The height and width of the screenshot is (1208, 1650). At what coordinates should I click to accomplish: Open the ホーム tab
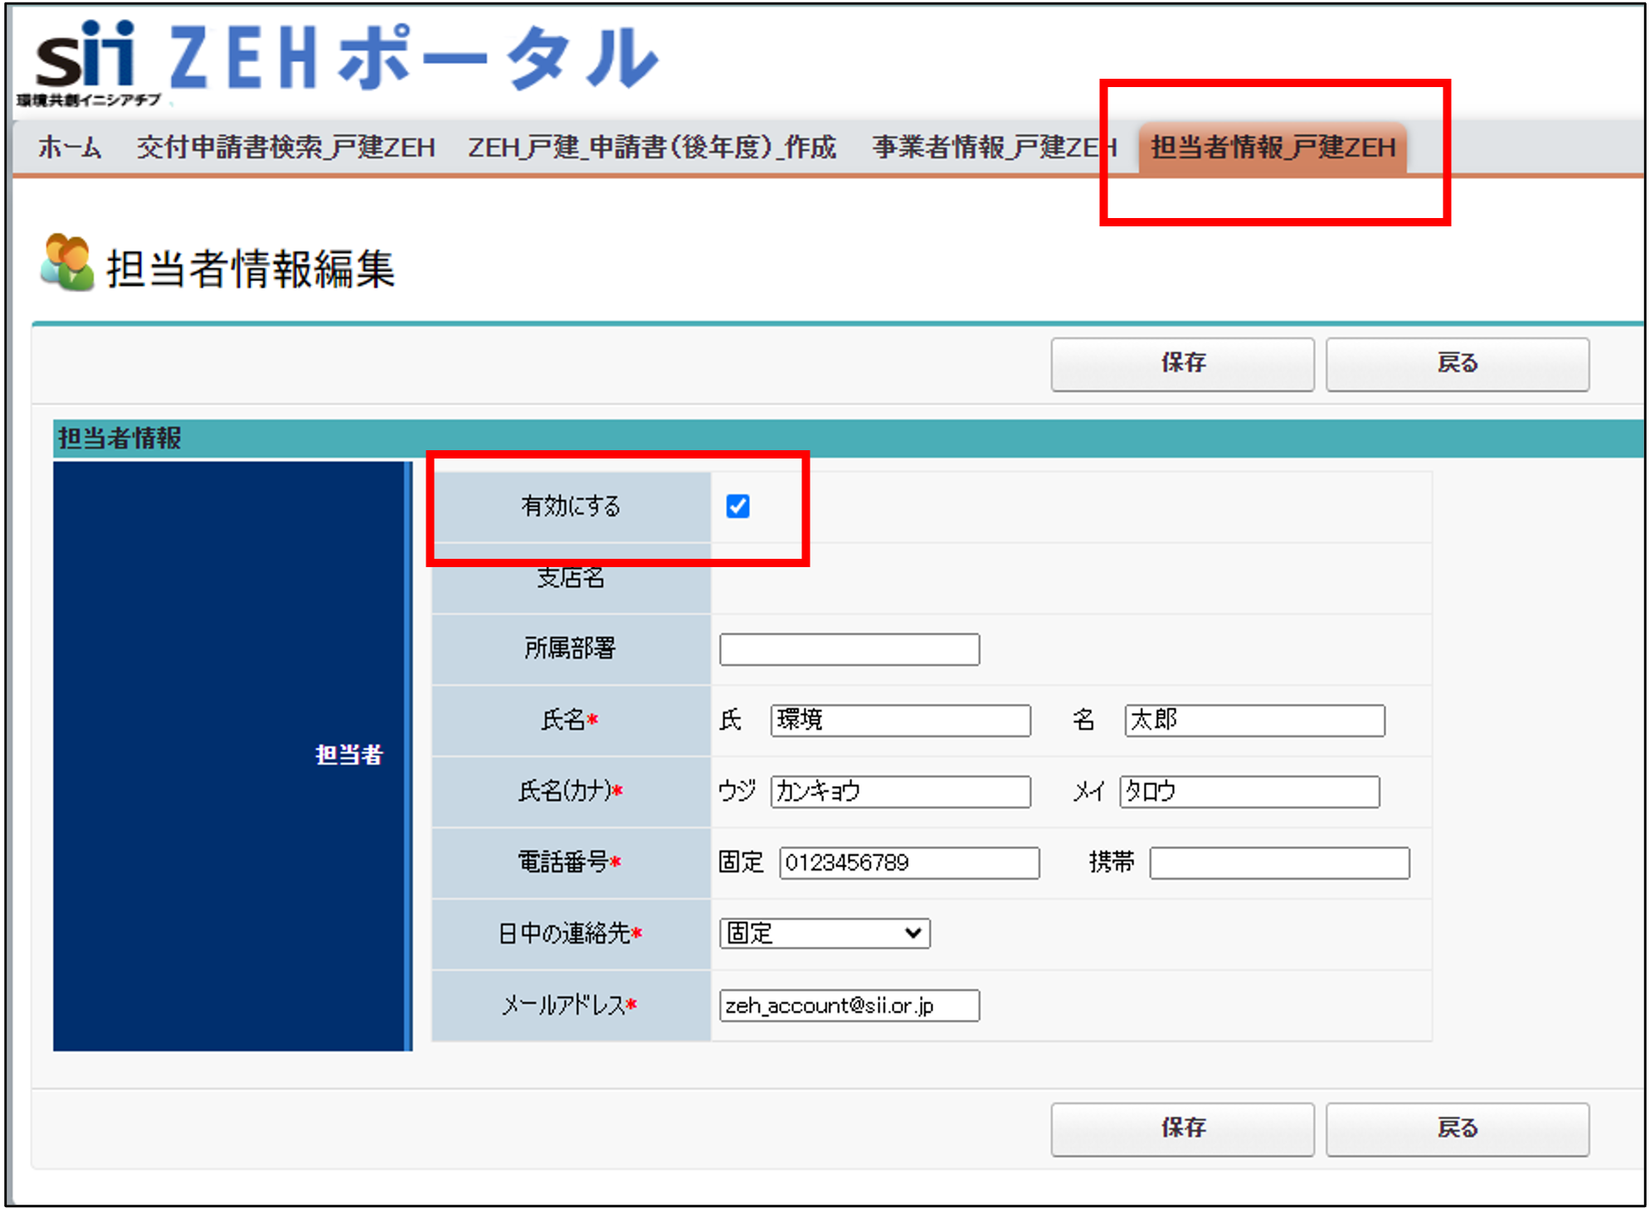pos(70,148)
